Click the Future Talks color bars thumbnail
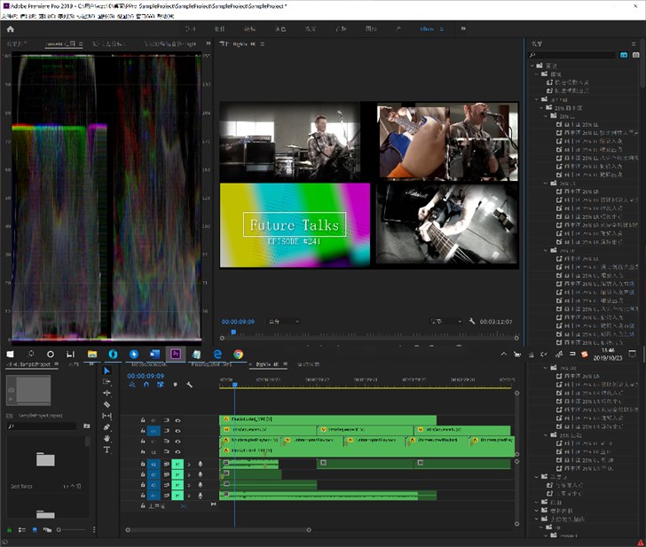The height and width of the screenshot is (547, 646). (295, 223)
